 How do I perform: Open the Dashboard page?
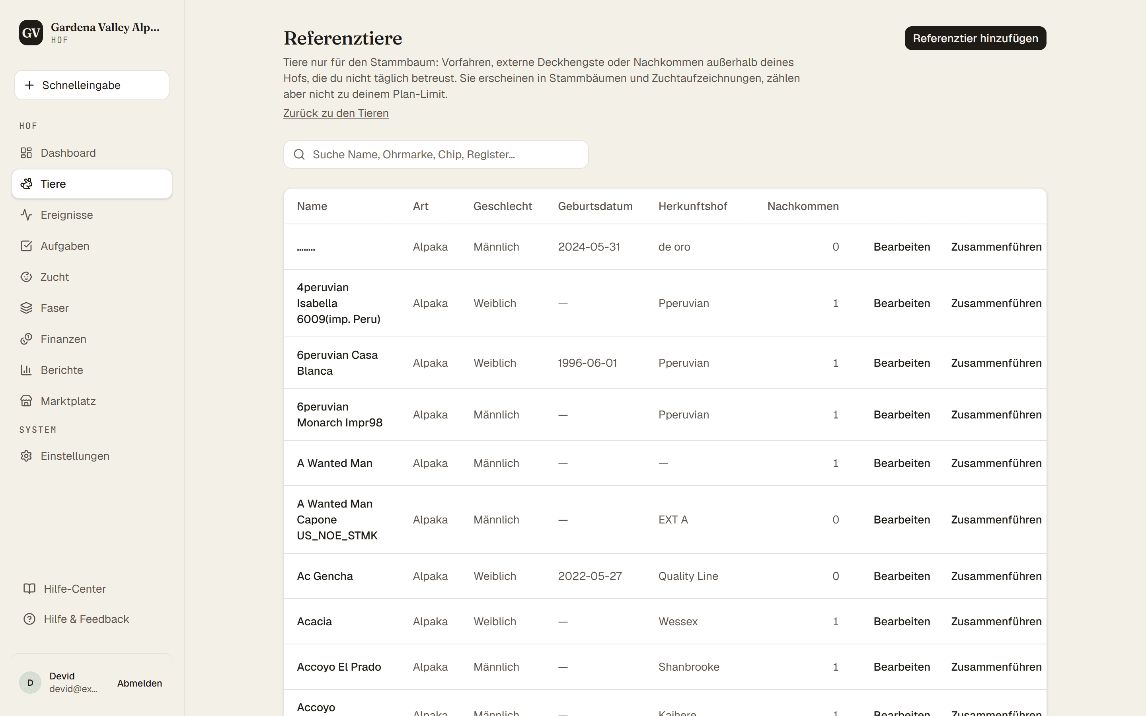[x=92, y=153]
